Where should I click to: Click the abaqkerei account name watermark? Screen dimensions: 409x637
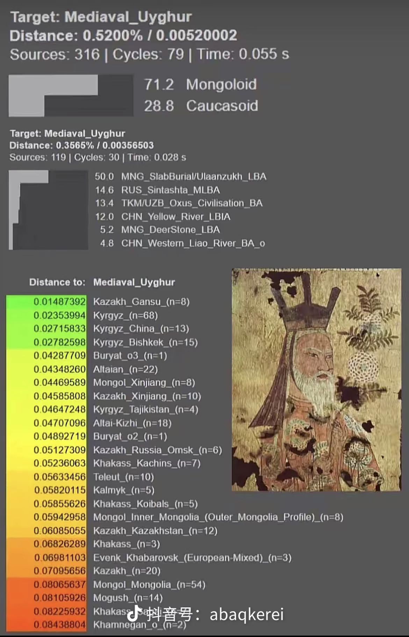[246, 614]
